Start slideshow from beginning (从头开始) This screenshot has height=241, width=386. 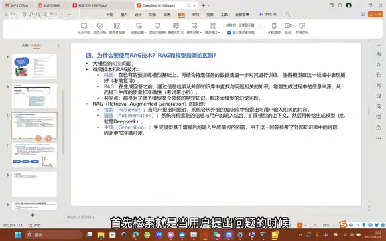84,29
